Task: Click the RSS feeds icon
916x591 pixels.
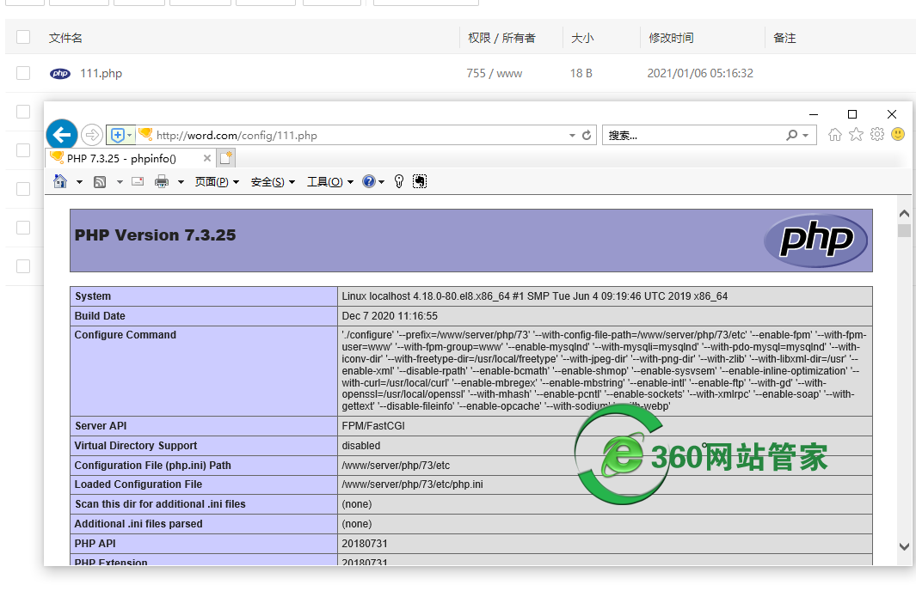Action: pos(100,182)
